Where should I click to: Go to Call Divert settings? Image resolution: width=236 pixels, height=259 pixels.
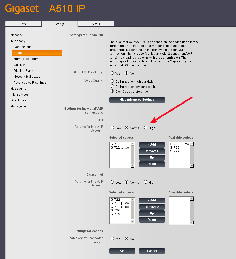[21, 65]
